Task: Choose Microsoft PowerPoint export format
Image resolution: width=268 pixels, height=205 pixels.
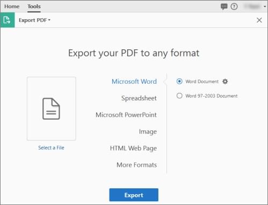Action: pos(126,115)
